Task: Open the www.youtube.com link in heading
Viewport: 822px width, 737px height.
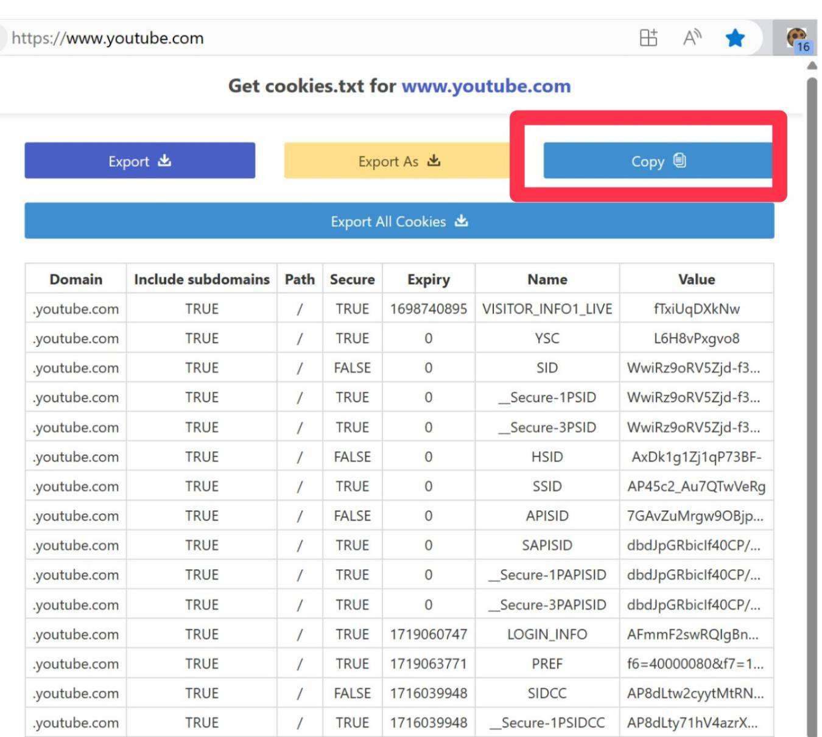Action: pyautogui.click(x=486, y=86)
